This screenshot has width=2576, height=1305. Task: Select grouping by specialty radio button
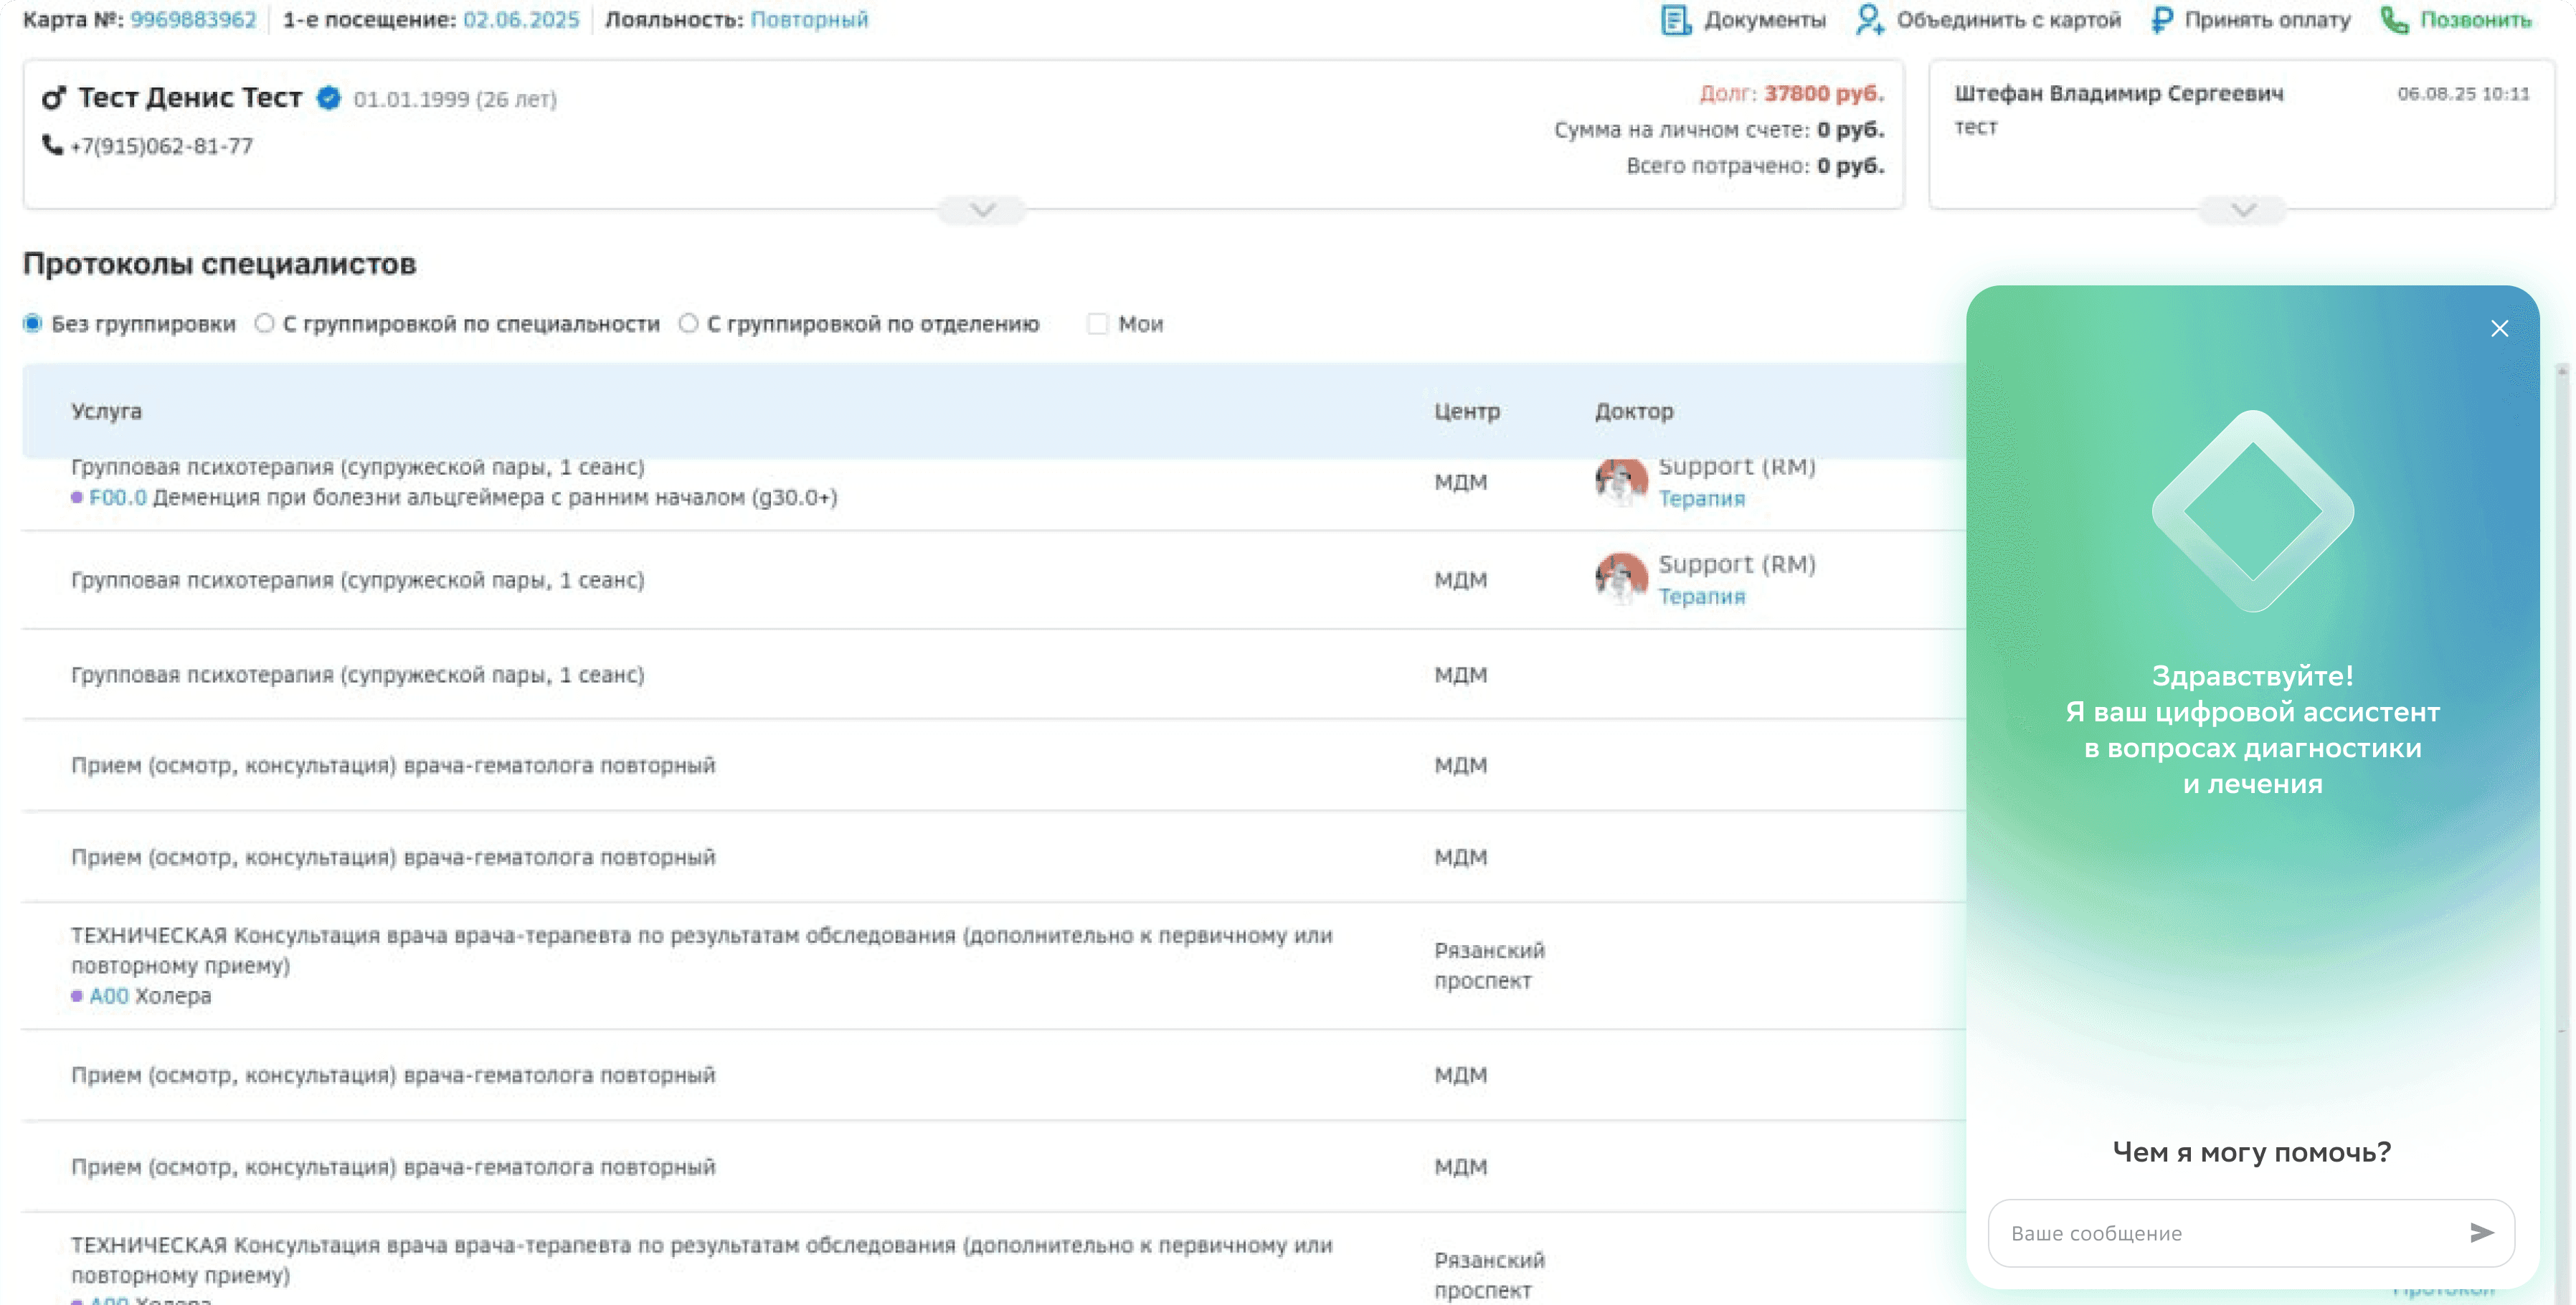pyautogui.click(x=264, y=324)
